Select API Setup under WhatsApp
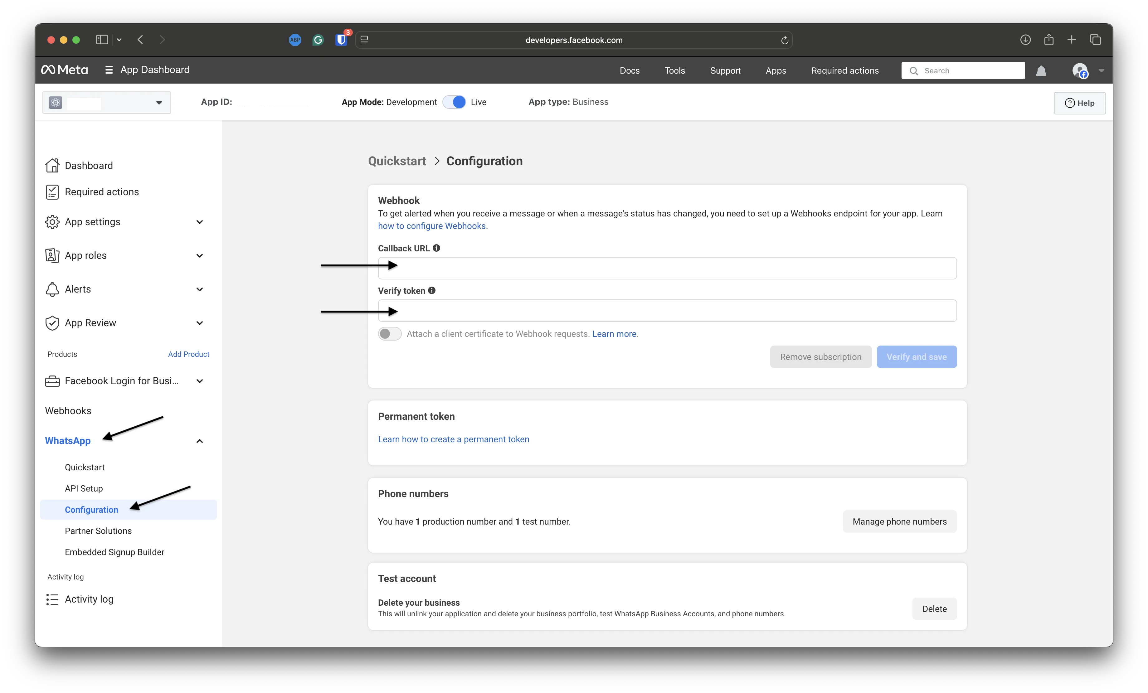Image resolution: width=1148 pixels, height=693 pixels. (x=84, y=488)
